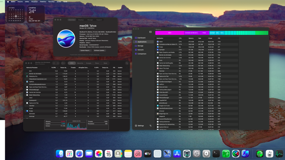Open the Editar menu
Screen dimensions: 285x160
(x=27, y=2)
